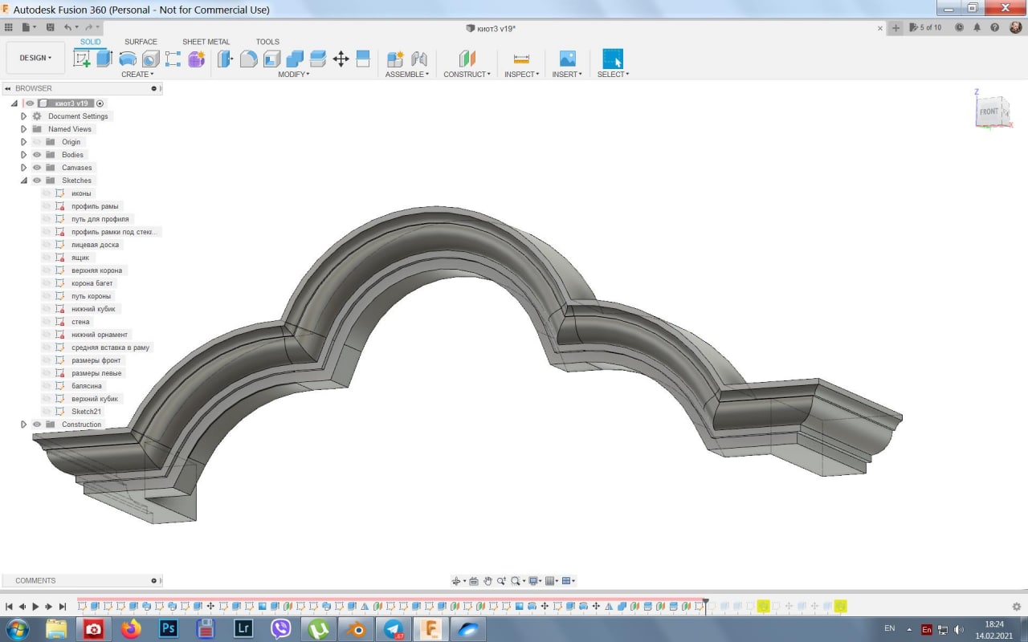
Task: Jump to timeline beginning
Action: click(9, 607)
